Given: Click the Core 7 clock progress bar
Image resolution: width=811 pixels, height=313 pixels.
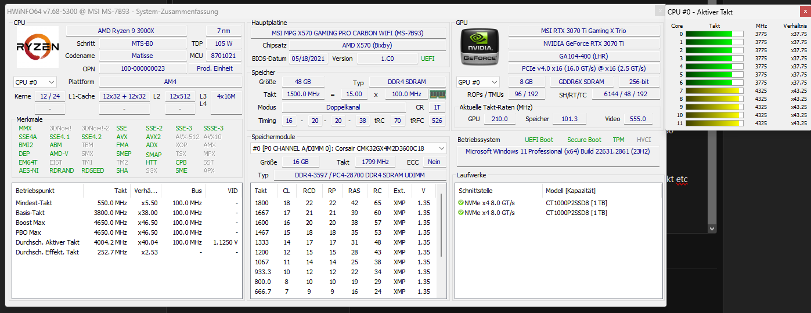Looking at the screenshot, I should click(x=714, y=91).
